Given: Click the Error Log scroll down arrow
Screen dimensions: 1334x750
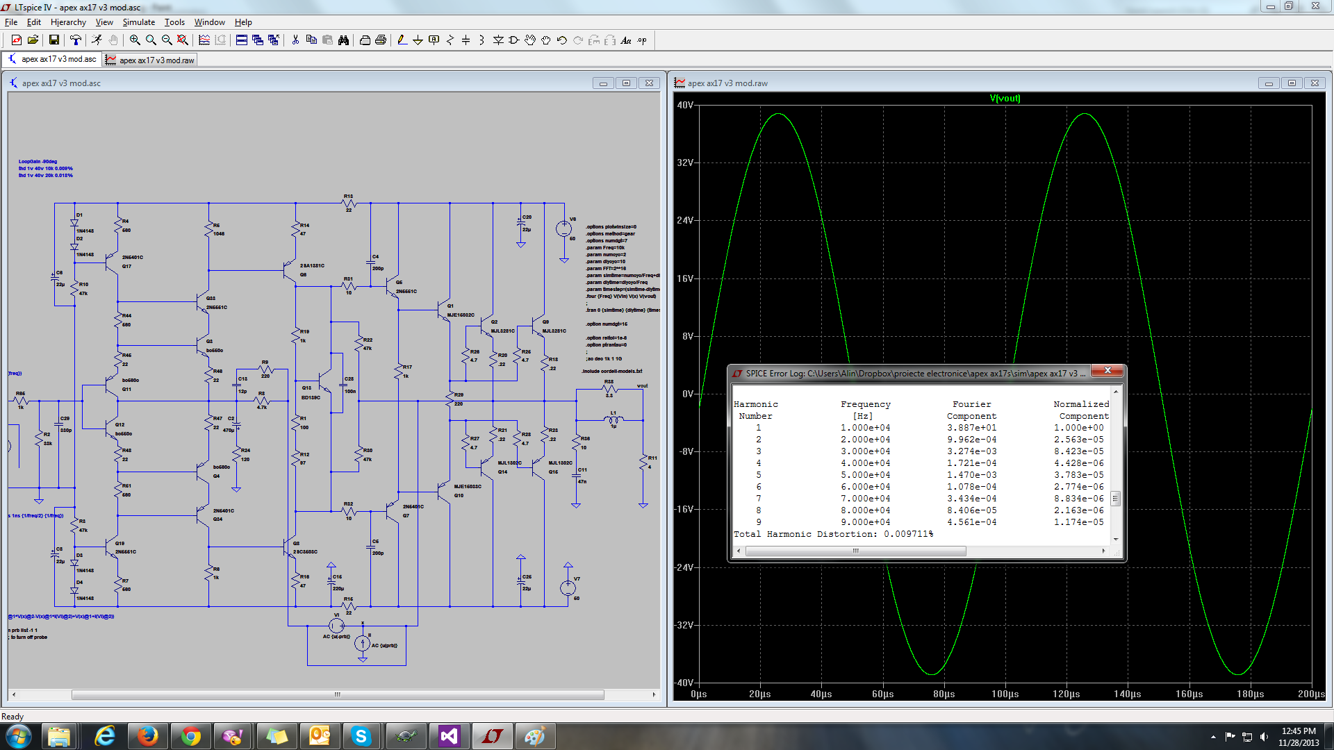Looking at the screenshot, I should tap(1116, 539).
